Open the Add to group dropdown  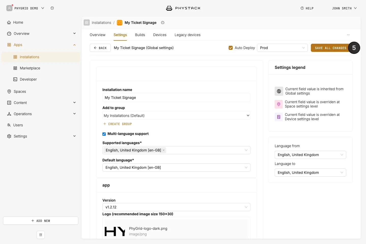point(176,116)
